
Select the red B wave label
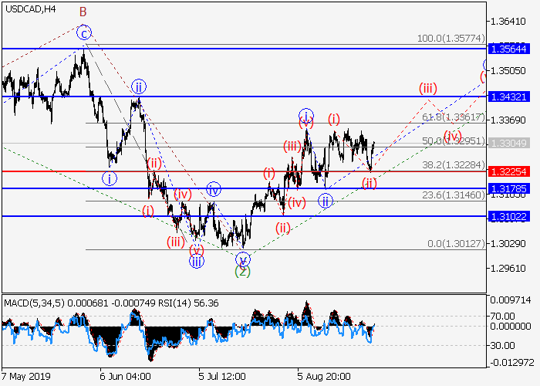[x=83, y=11]
